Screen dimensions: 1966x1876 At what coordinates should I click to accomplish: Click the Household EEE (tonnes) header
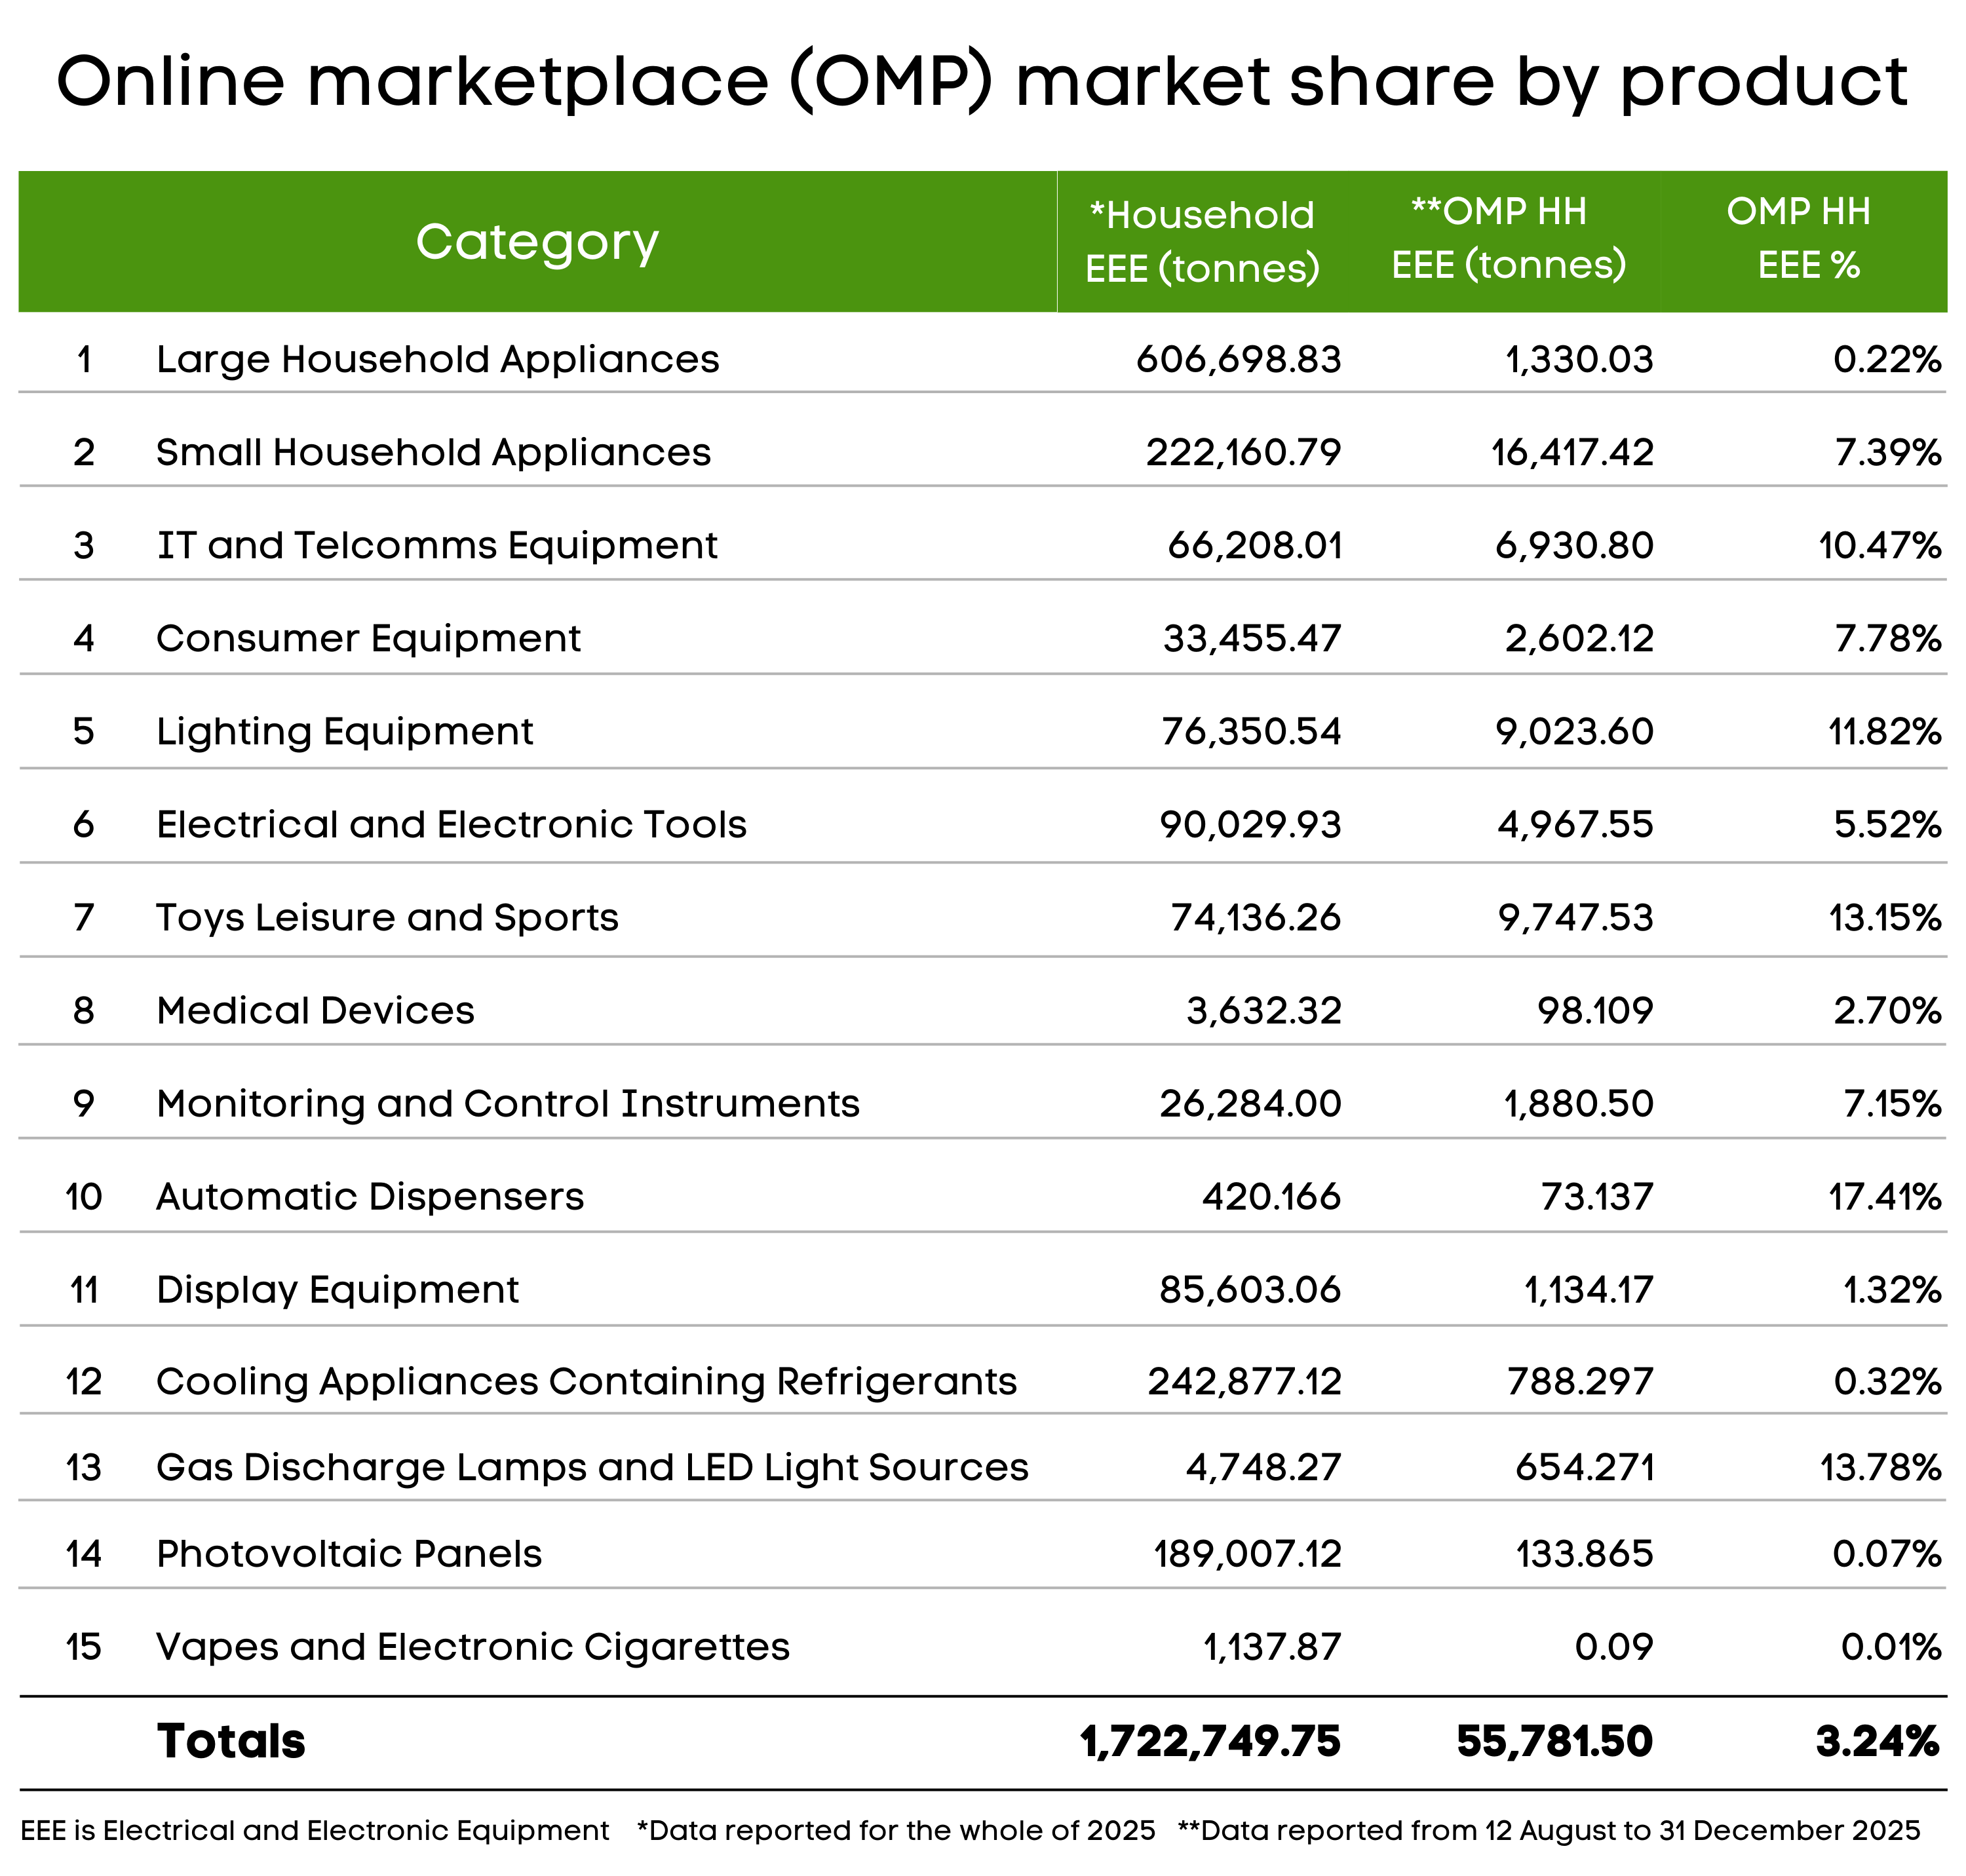pos(1202,242)
